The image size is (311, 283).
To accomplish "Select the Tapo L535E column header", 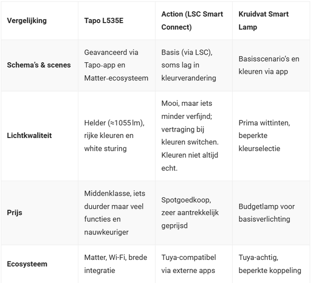I will tap(105, 21).
